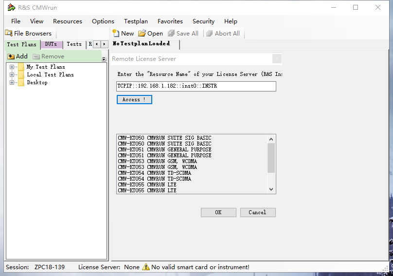Add a folder to Test Plans
The width and height of the screenshot is (393, 276).
[x=18, y=56]
